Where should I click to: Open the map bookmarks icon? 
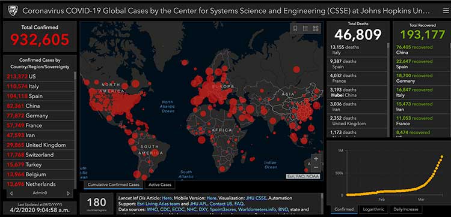pos(295,28)
